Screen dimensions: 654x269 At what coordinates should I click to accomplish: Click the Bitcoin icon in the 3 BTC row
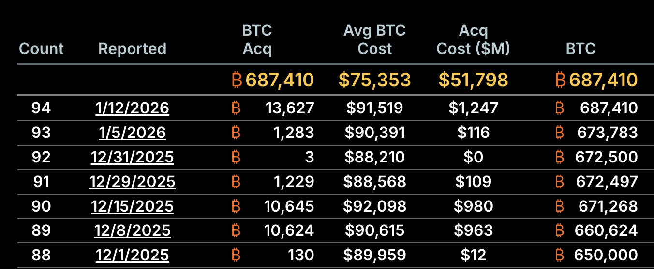click(236, 157)
